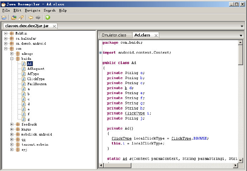The image size is (247, 171).
Task: Expand the tencent.mobwin package node
Action: (12, 145)
